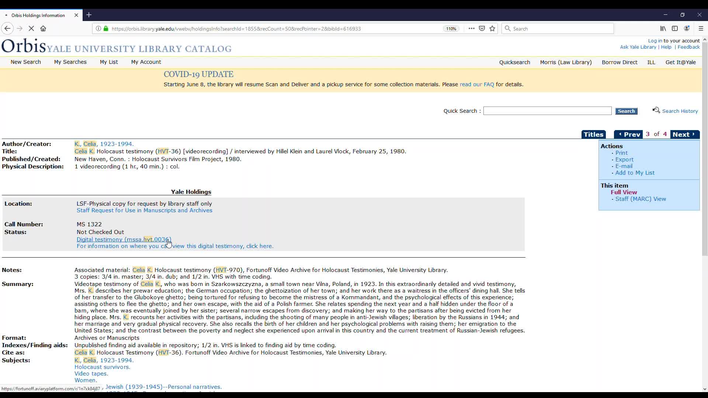Open Holocaust survivors subject link

coord(102,367)
